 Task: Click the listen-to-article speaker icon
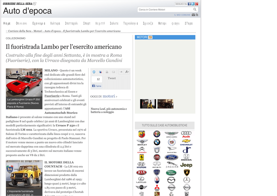pyautogui.click(x=100, y=72)
